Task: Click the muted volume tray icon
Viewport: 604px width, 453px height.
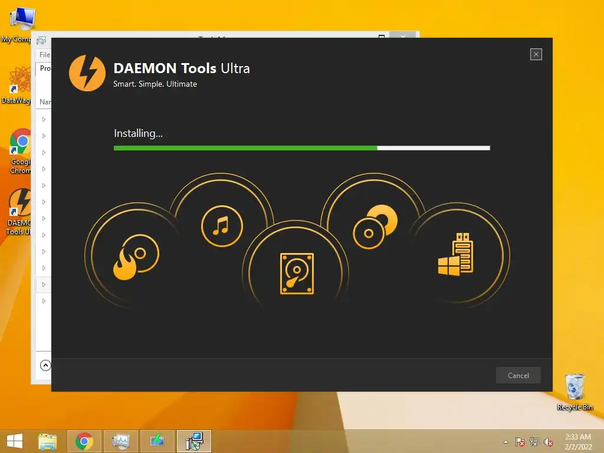Action: (548, 442)
